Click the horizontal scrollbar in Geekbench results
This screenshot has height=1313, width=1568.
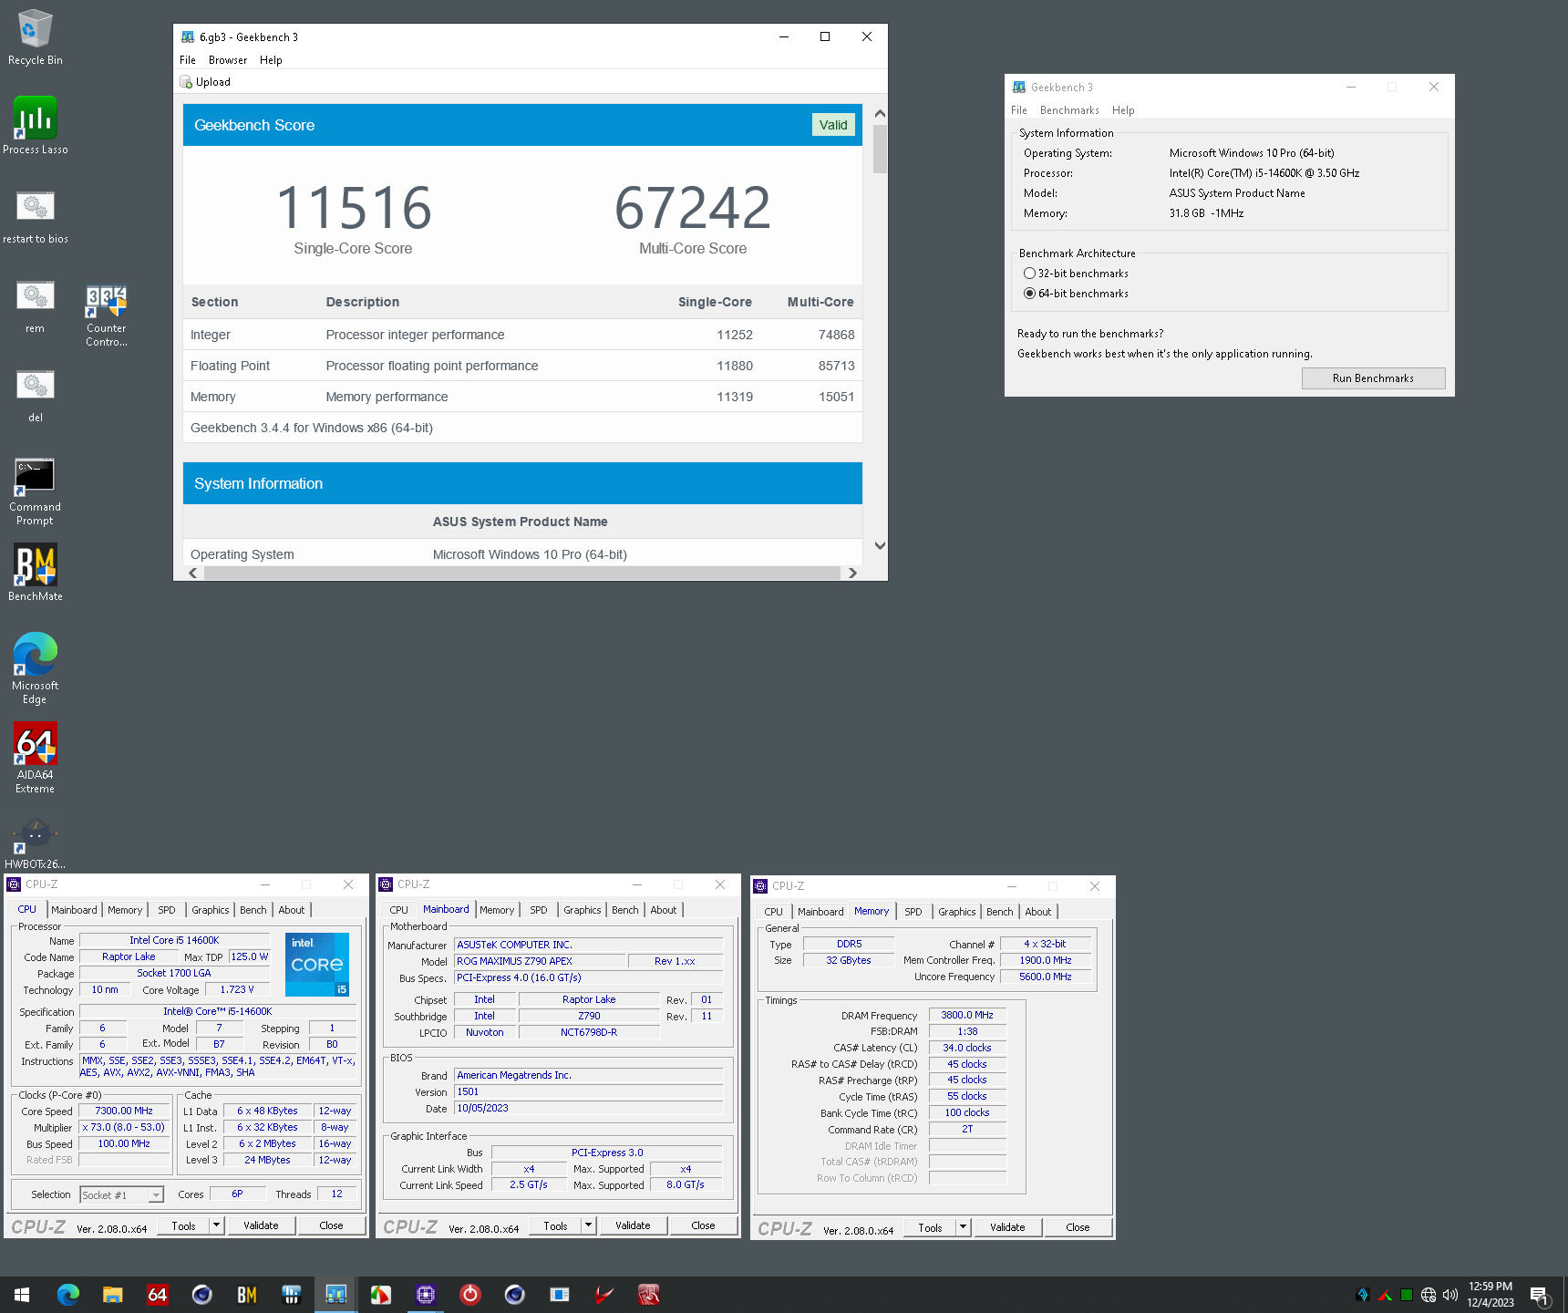[x=521, y=574]
